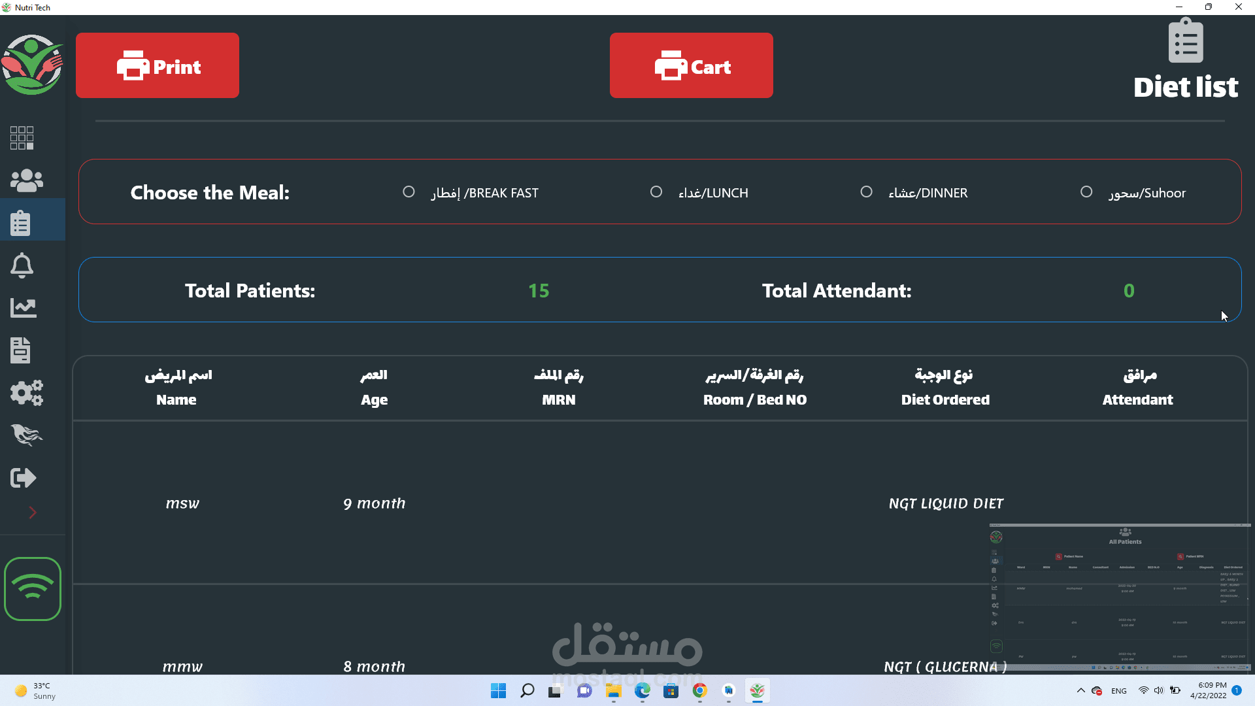Click the red Cart button
The image size is (1255, 706).
(x=691, y=65)
